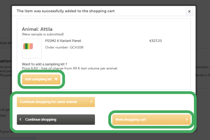Click the €327.25 price

[x=156, y=41]
